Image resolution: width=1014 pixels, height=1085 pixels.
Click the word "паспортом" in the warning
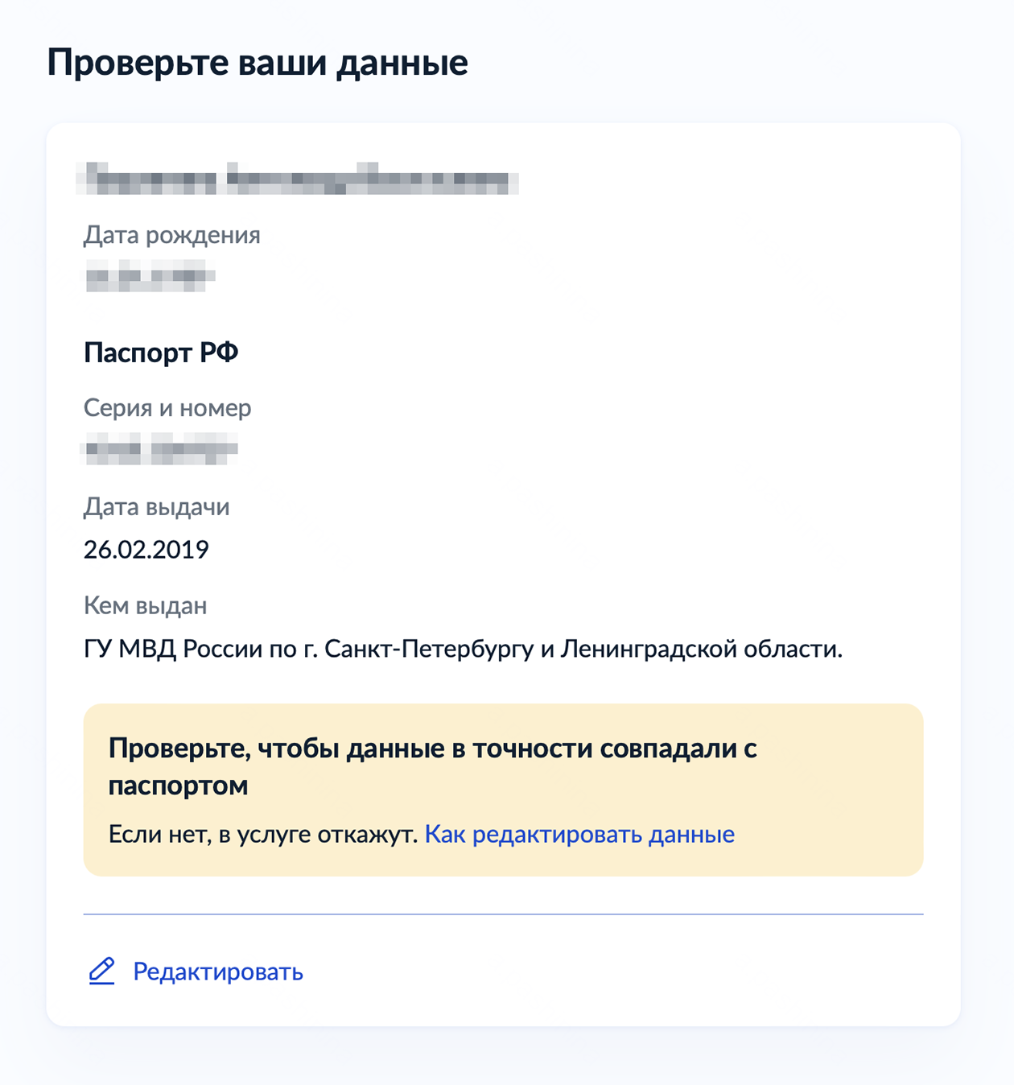point(179,786)
